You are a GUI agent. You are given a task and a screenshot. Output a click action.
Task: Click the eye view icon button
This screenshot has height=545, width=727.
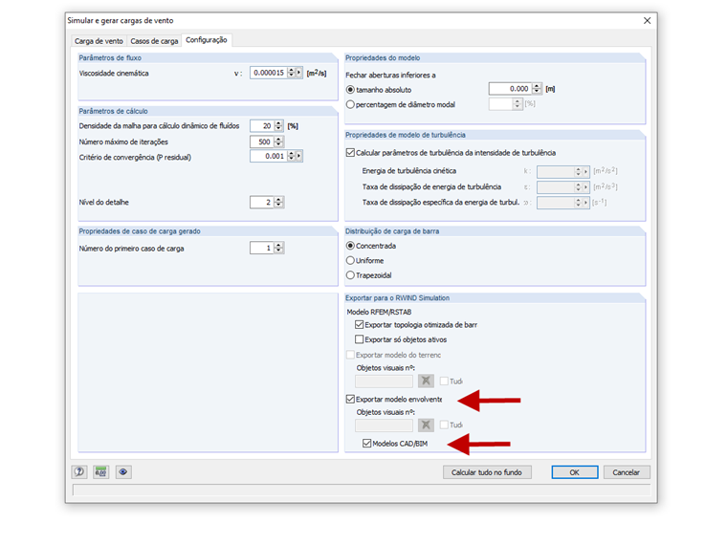pos(122,471)
